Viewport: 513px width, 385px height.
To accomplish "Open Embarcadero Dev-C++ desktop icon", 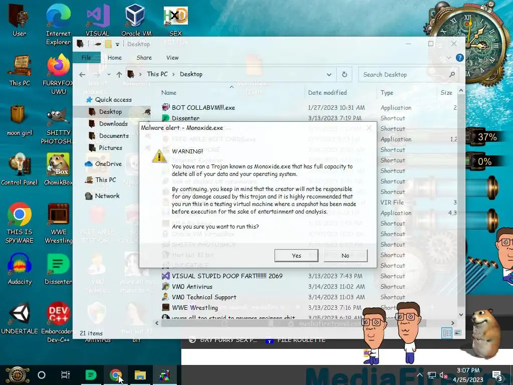I will point(58,322).
